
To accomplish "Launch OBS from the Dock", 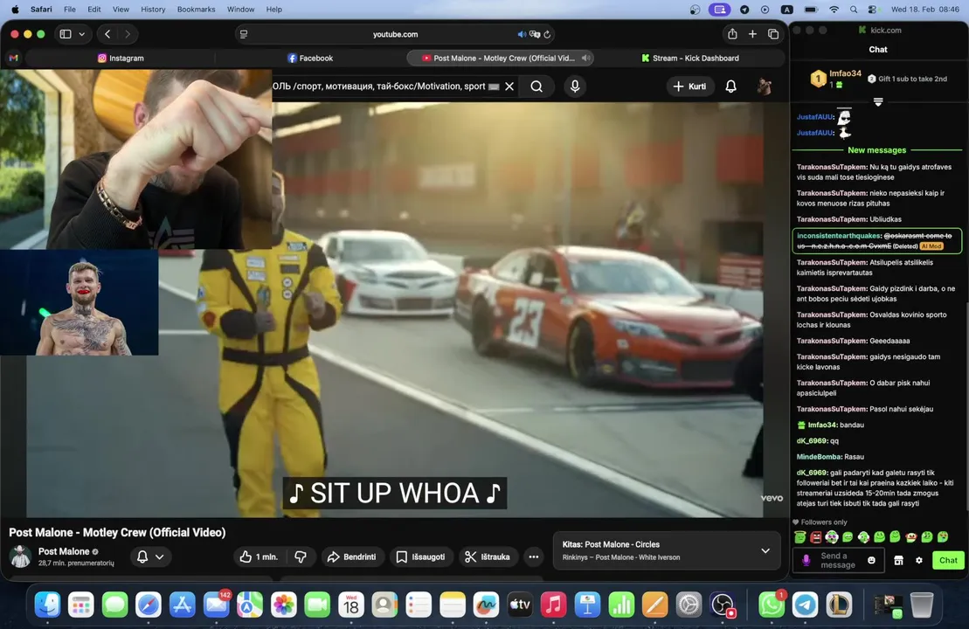I will pos(723,605).
